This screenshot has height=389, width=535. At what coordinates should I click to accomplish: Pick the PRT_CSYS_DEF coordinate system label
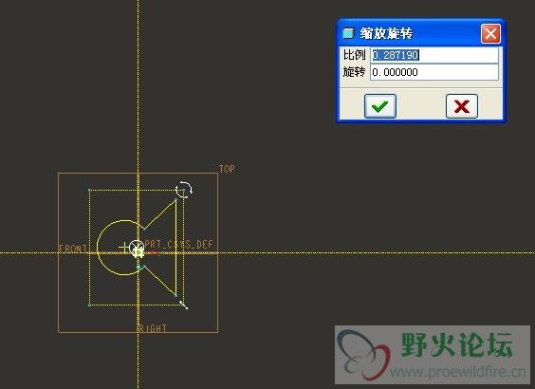click(178, 245)
